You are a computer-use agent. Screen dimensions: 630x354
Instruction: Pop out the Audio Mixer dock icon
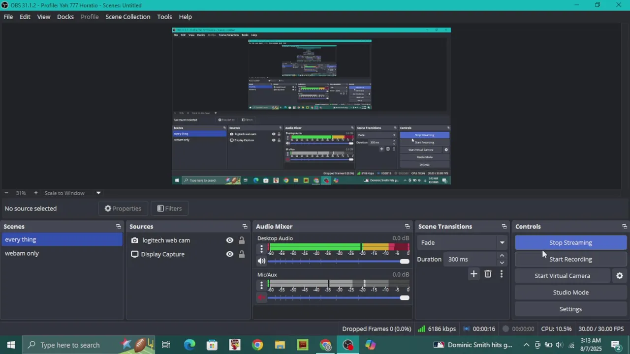point(407,227)
